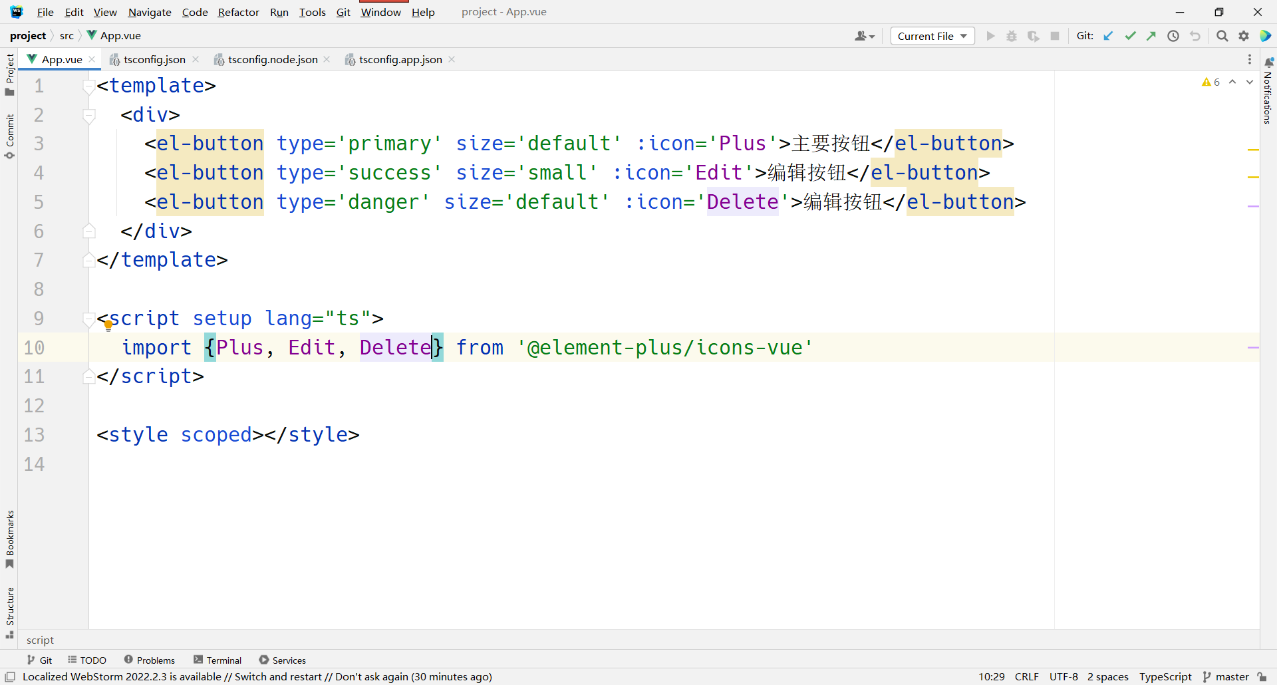
Task: Collapse the div fold on line 2
Action: click(88, 116)
